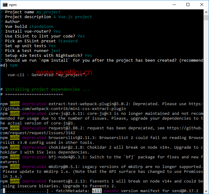
Task: Click the browserslist@2.11.3 package text
Action: [73, 138]
